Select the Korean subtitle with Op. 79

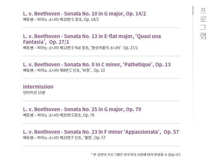coord(59,115)
